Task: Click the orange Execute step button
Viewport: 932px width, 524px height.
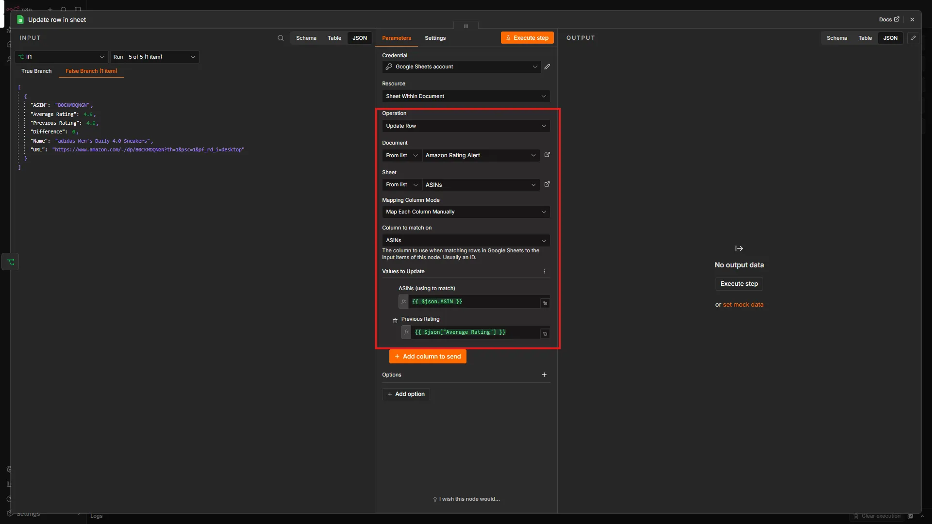Action: tap(527, 38)
